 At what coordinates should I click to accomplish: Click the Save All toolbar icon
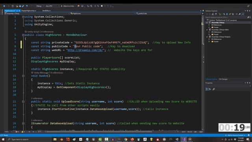(x=23, y=6)
